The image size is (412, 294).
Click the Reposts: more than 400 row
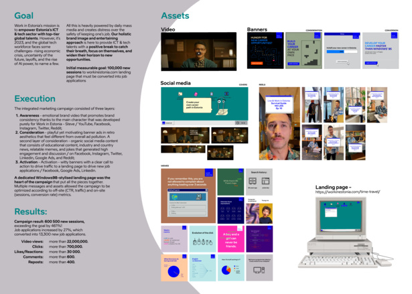click(x=52, y=262)
